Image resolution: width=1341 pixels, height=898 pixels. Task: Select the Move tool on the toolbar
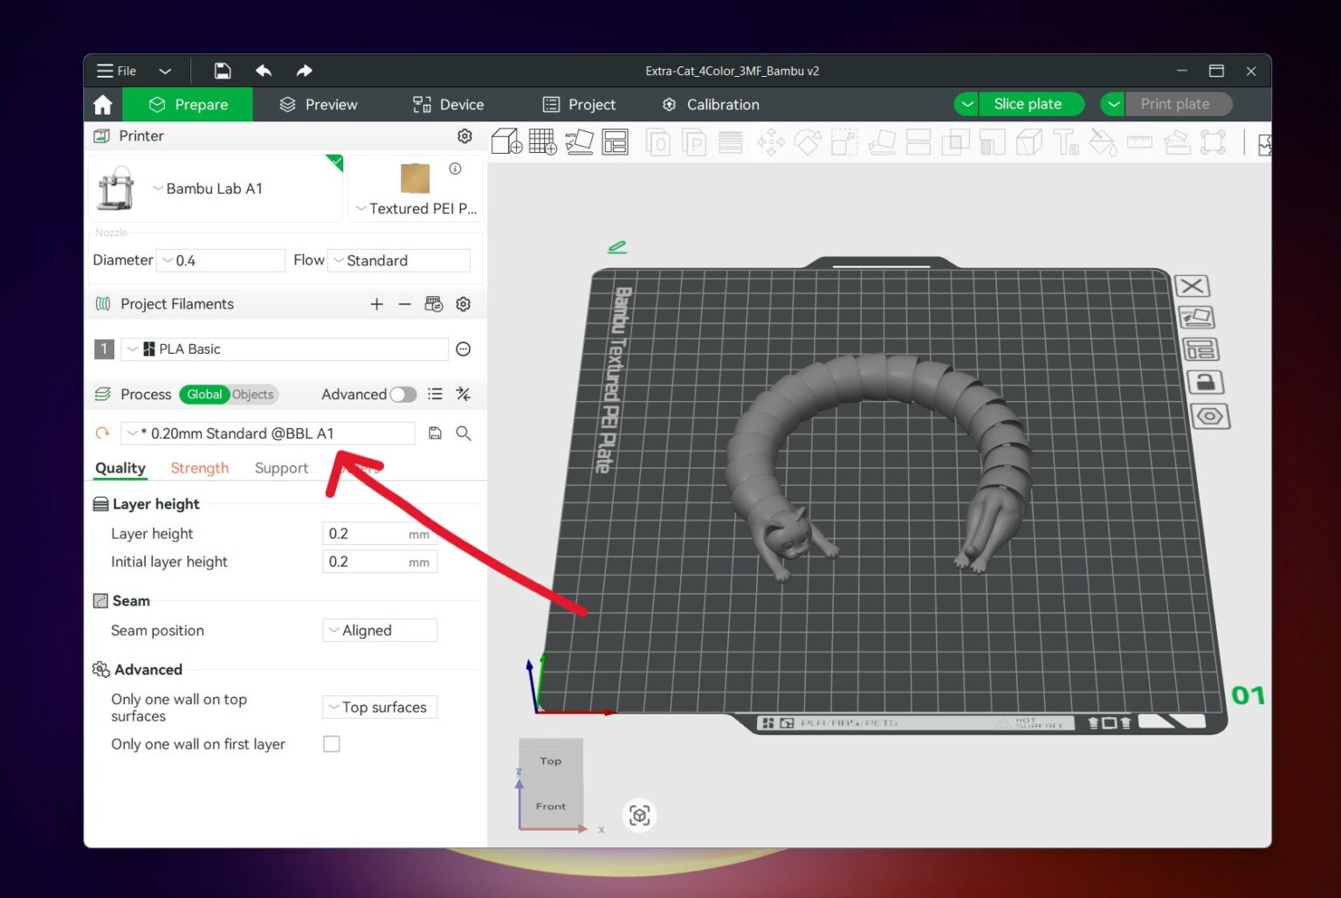tap(771, 141)
